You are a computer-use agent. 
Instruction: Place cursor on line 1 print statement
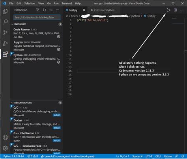tap(93, 20)
